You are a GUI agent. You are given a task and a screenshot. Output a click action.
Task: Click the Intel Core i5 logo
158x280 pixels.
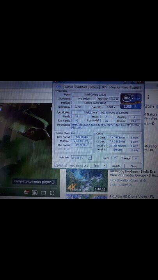click(x=131, y=101)
